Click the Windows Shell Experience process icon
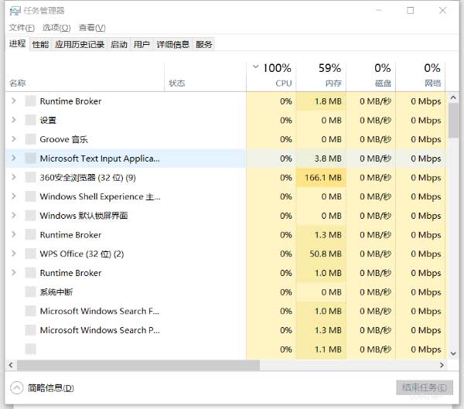 click(31, 196)
